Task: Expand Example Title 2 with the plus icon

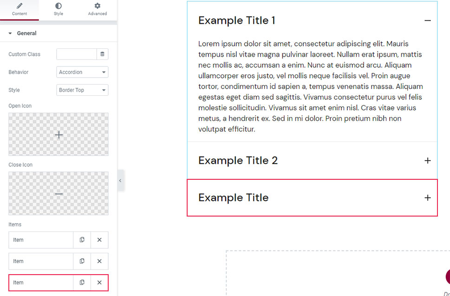Action: (x=428, y=160)
